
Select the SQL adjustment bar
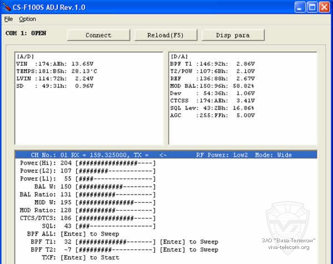point(116,226)
